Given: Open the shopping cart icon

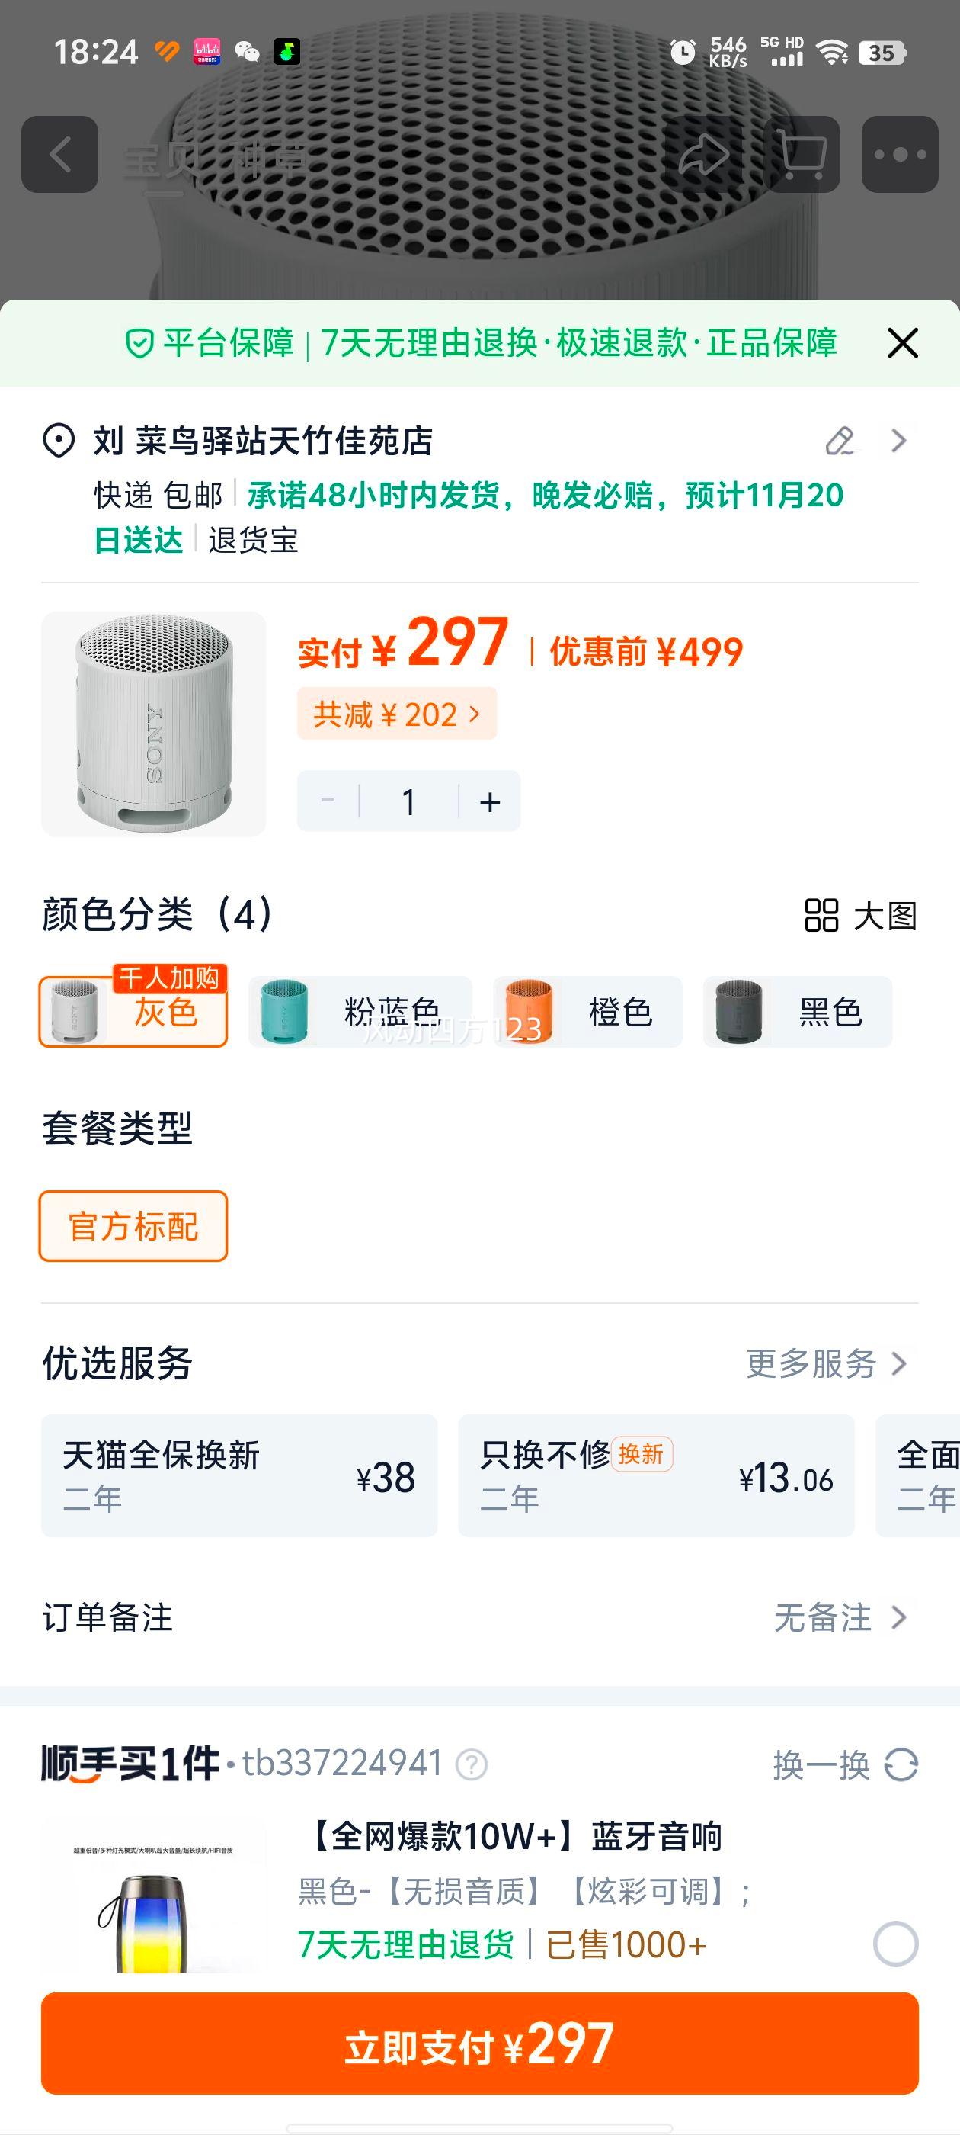Looking at the screenshot, I should 802,155.
